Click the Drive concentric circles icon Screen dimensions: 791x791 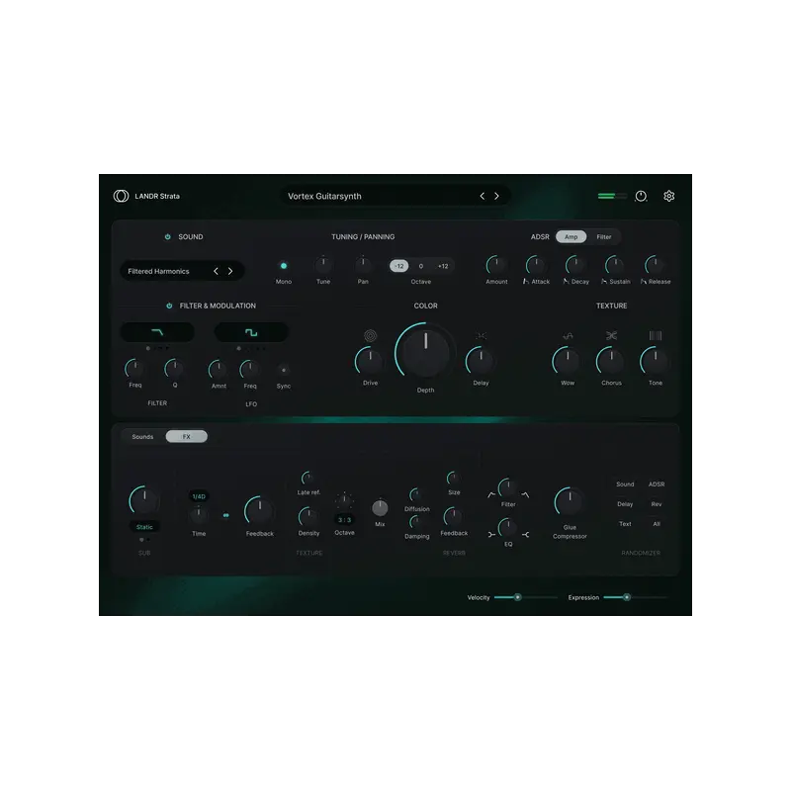(370, 336)
